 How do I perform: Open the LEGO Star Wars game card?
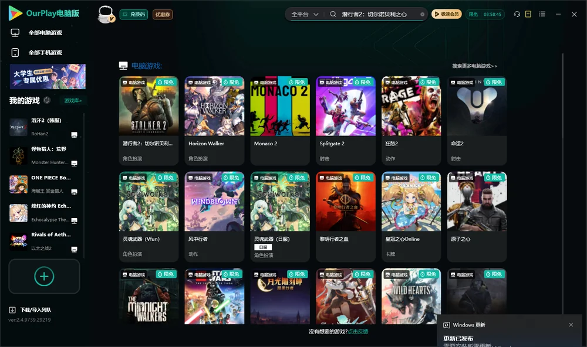(214, 296)
